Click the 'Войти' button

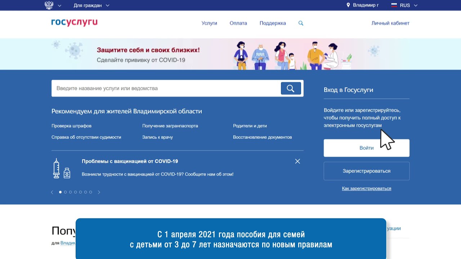tap(367, 148)
